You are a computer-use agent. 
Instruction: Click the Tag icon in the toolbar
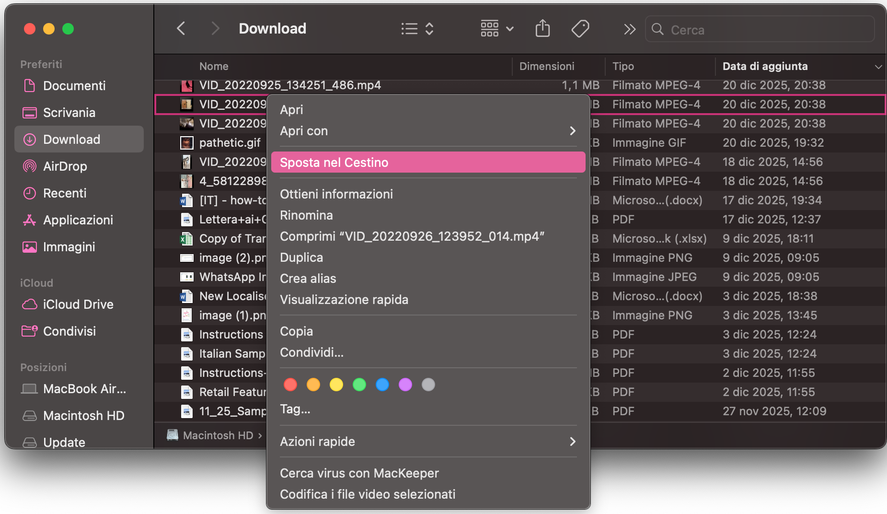[x=580, y=28]
